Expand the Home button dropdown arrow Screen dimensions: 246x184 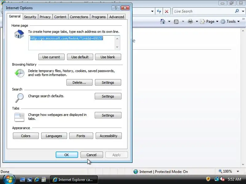[169, 21]
